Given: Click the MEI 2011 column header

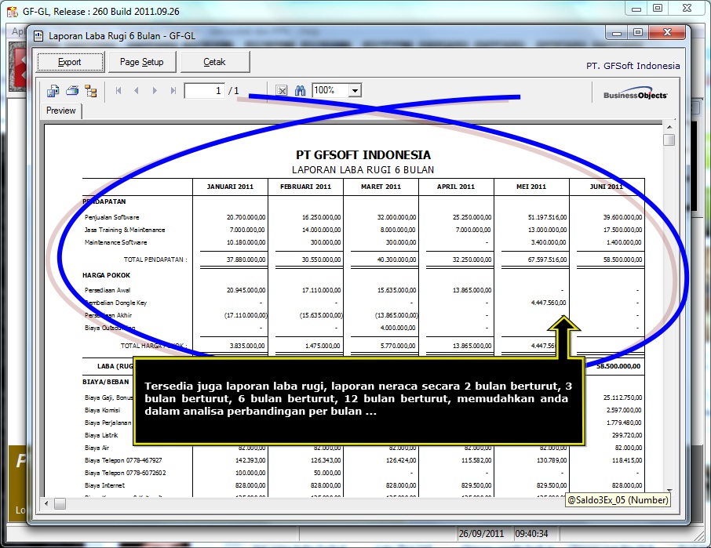Looking at the screenshot, I should (x=531, y=187).
